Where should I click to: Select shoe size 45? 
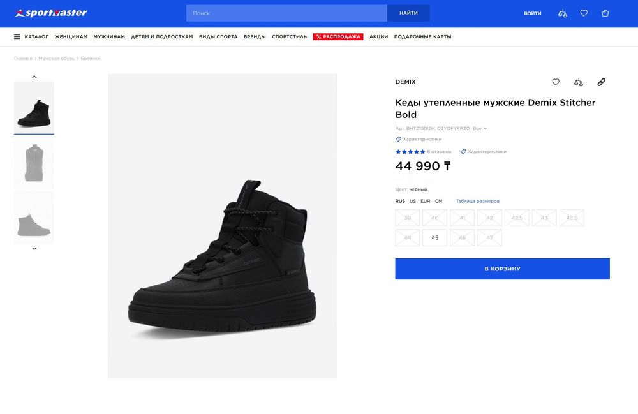click(434, 238)
